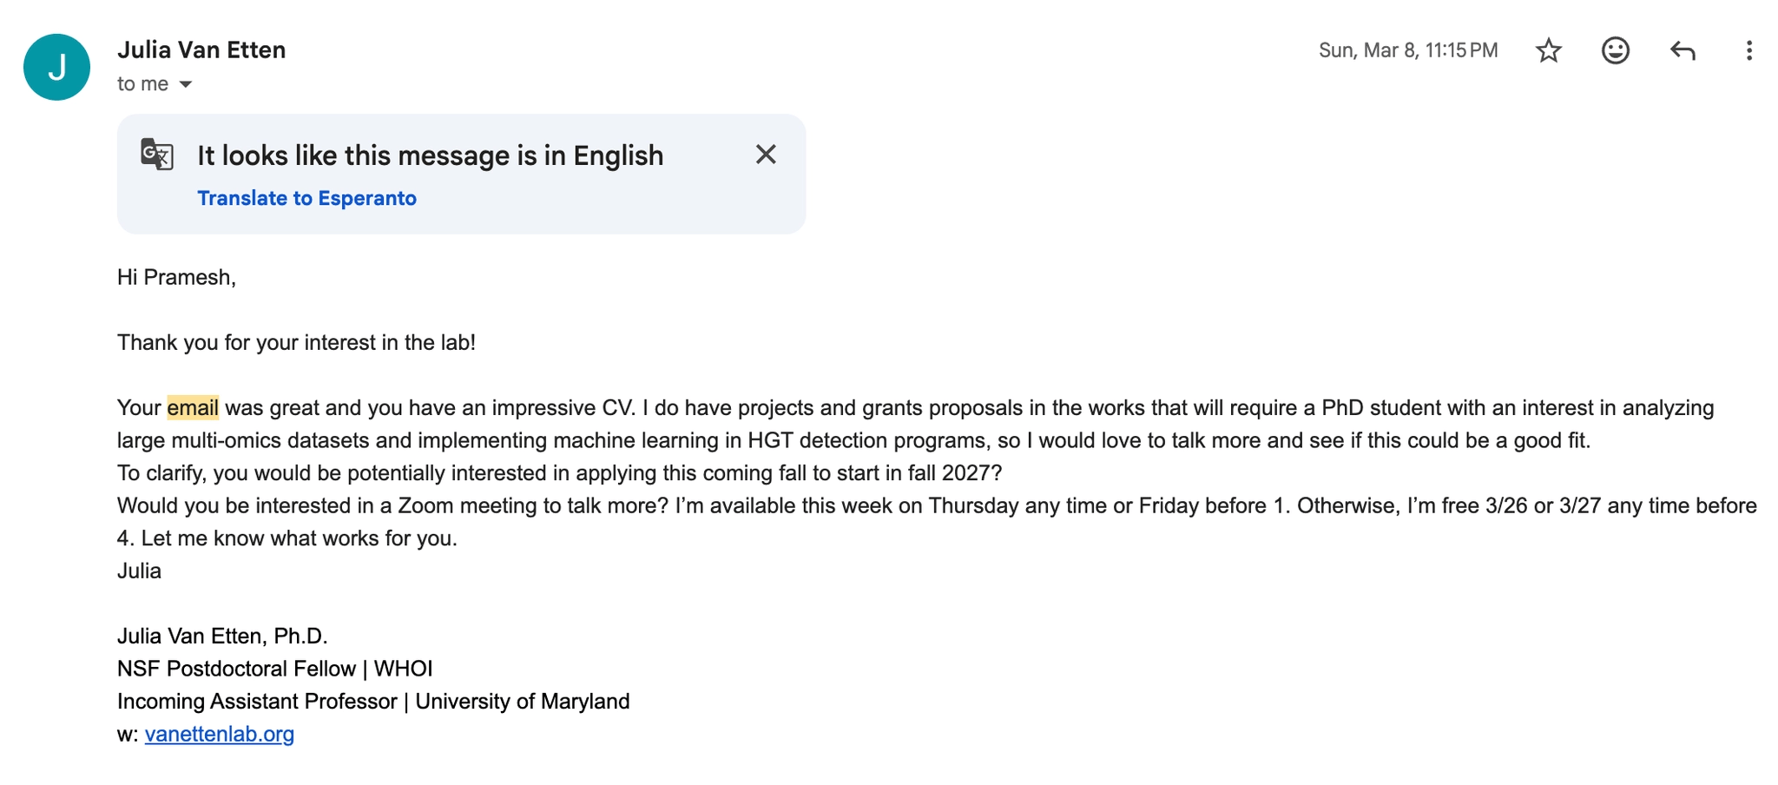Click the Google Translate icon in banner

click(157, 155)
